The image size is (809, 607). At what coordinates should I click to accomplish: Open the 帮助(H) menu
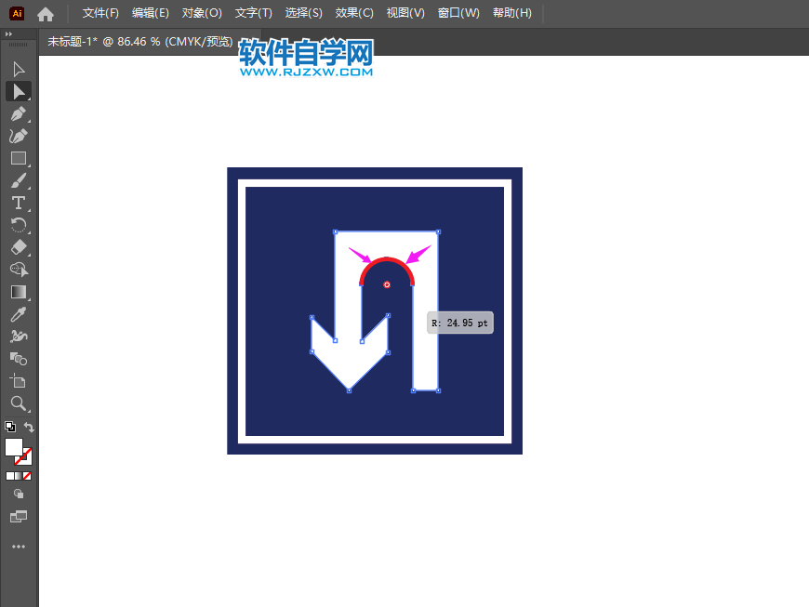(x=511, y=13)
